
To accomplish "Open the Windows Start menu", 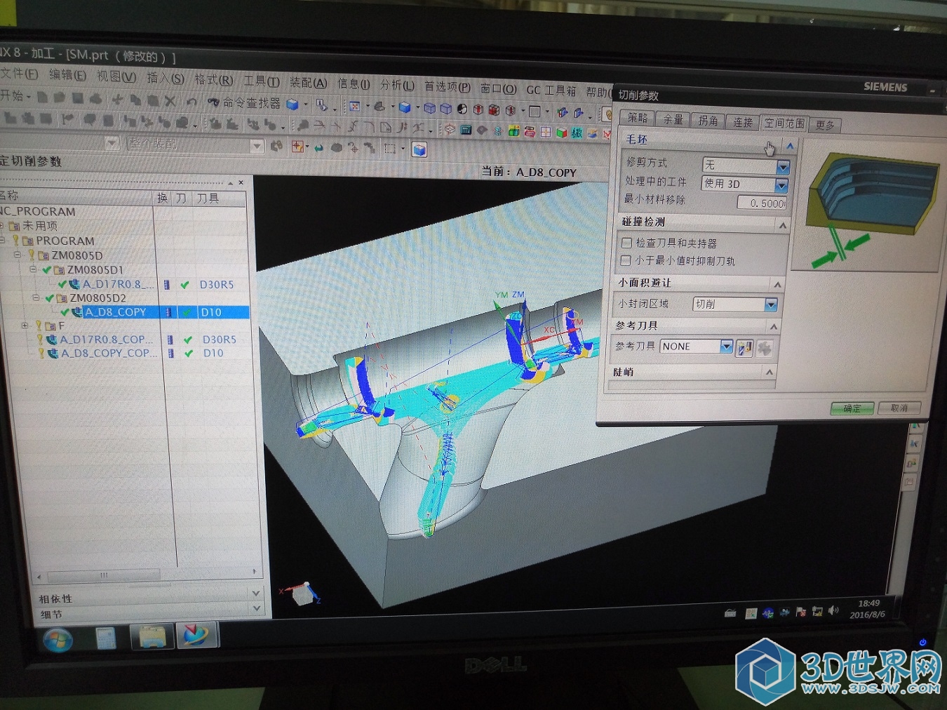I will coord(58,640).
